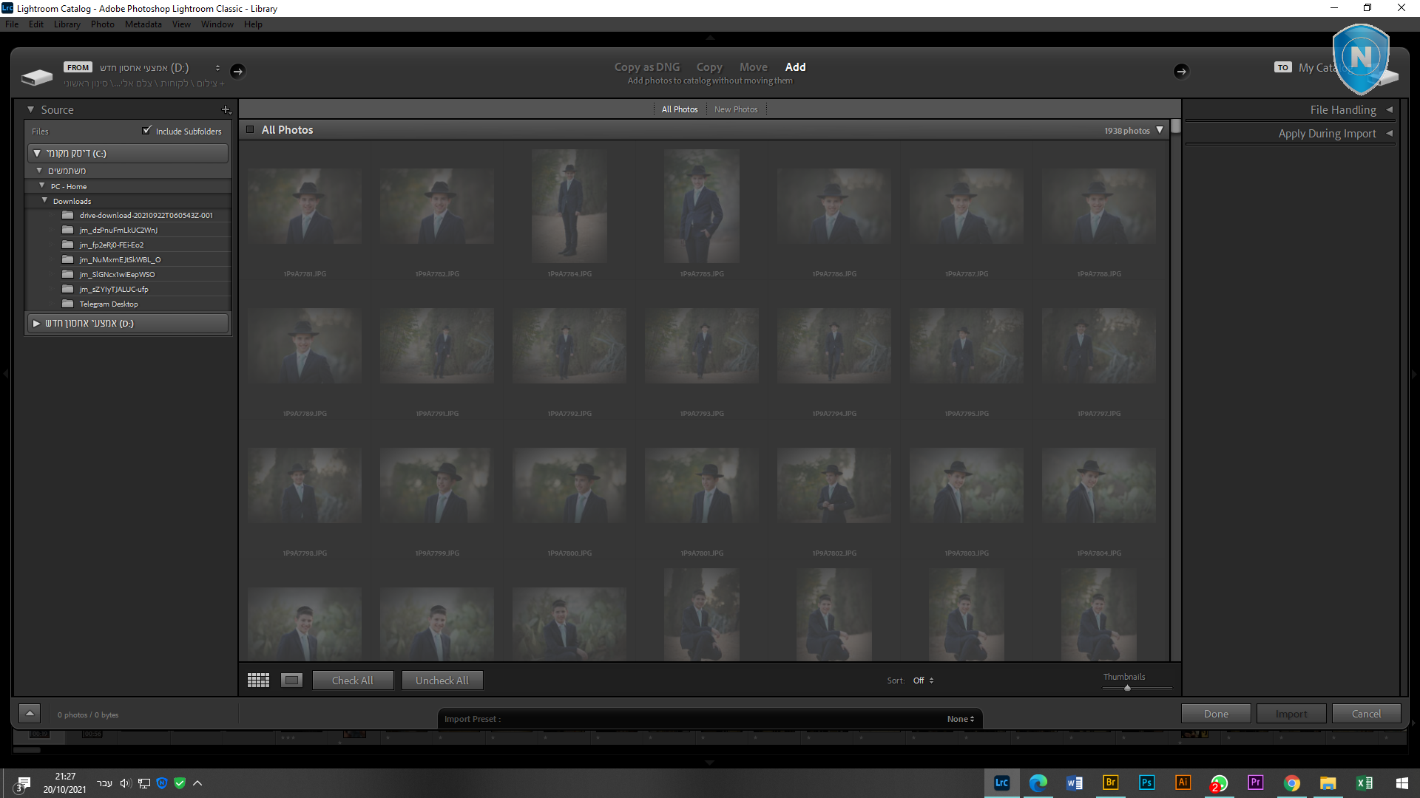Open the Import Preset dropdown
Image resolution: width=1420 pixels, height=798 pixels.
click(961, 719)
